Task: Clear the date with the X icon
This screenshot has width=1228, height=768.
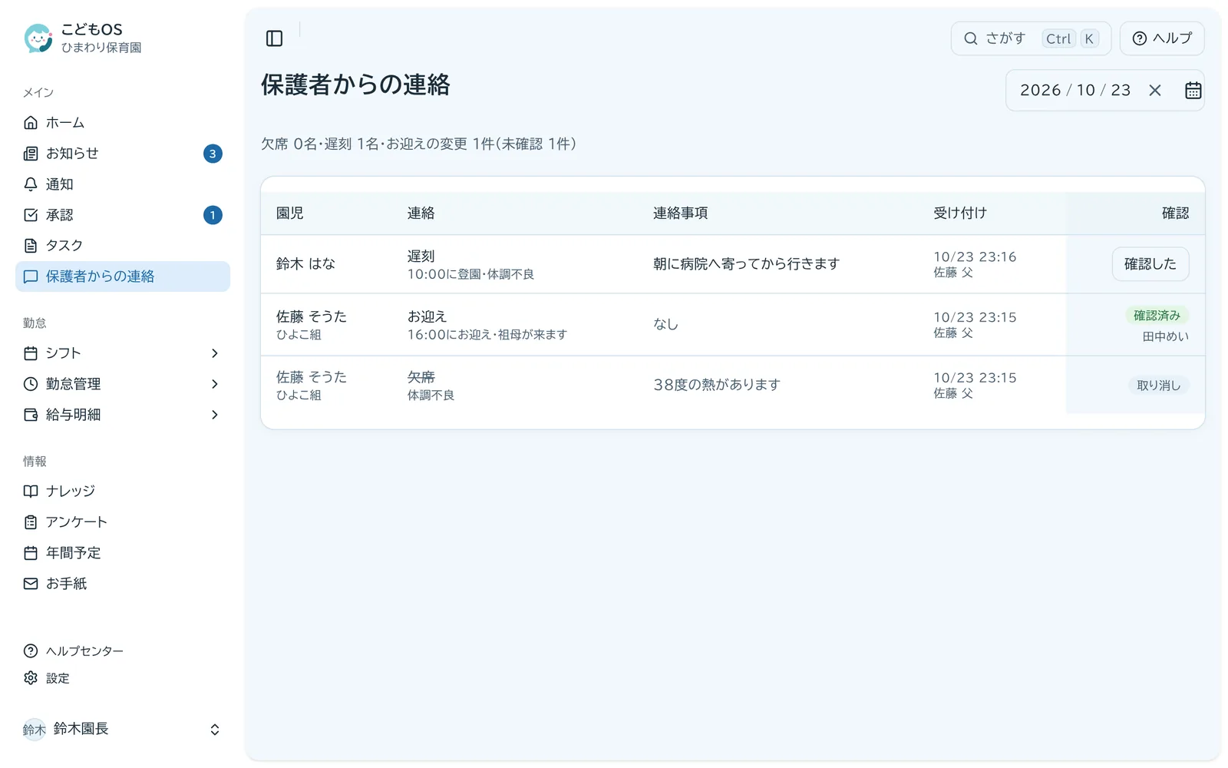Action: tap(1155, 91)
